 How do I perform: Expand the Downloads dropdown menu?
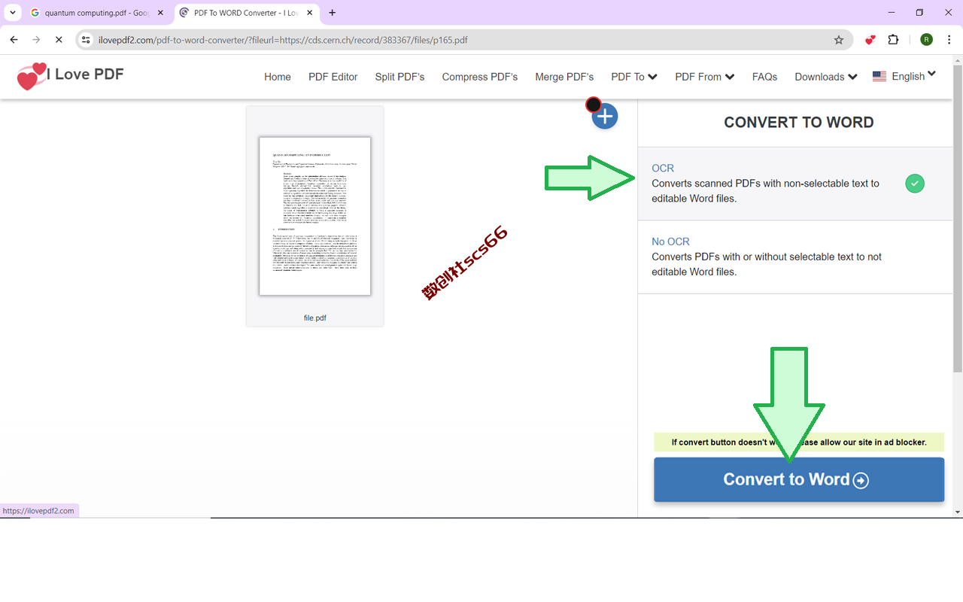[826, 77]
